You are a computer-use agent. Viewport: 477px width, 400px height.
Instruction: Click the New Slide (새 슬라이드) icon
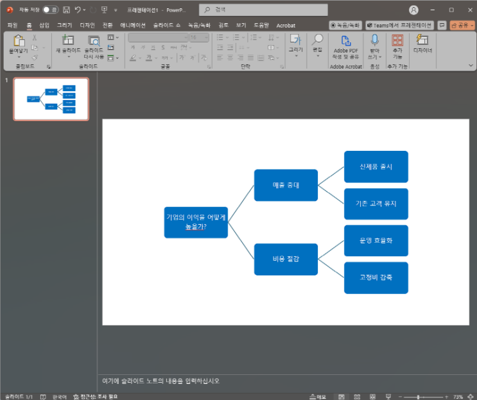click(x=68, y=40)
